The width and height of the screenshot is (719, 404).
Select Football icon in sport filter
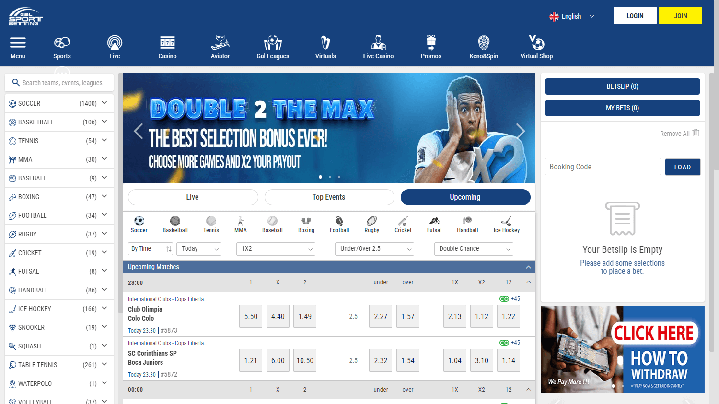coord(339,221)
